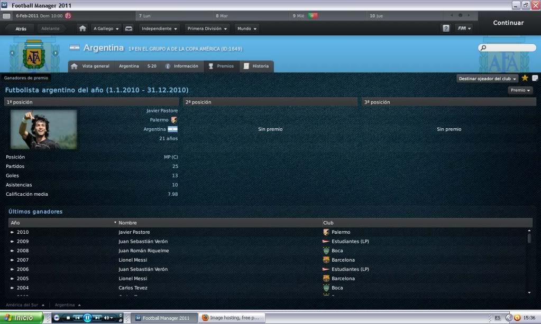Click the Boca badge in 2004 row
Screen dimensions: 541x324
click(x=326, y=288)
